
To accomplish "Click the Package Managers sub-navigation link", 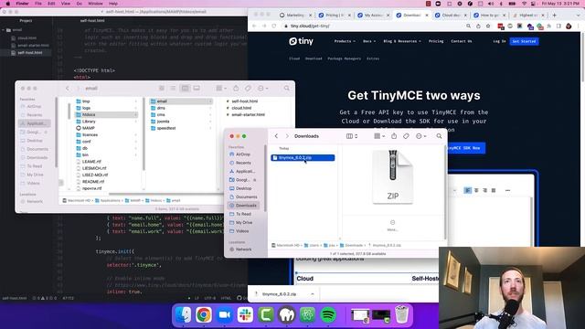I will tap(344, 58).
